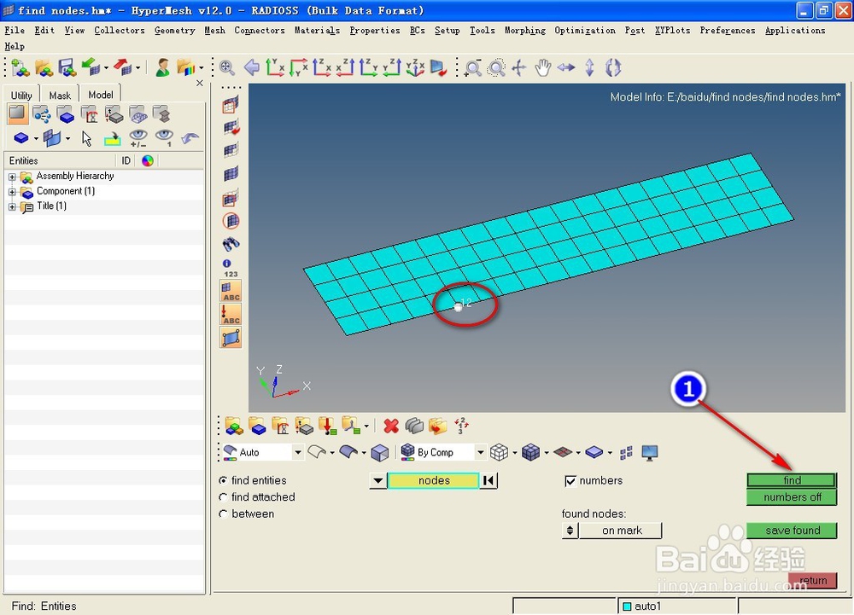Screen dimensions: 854x615
Task: Click the red X delete icon
Action: coord(390,426)
